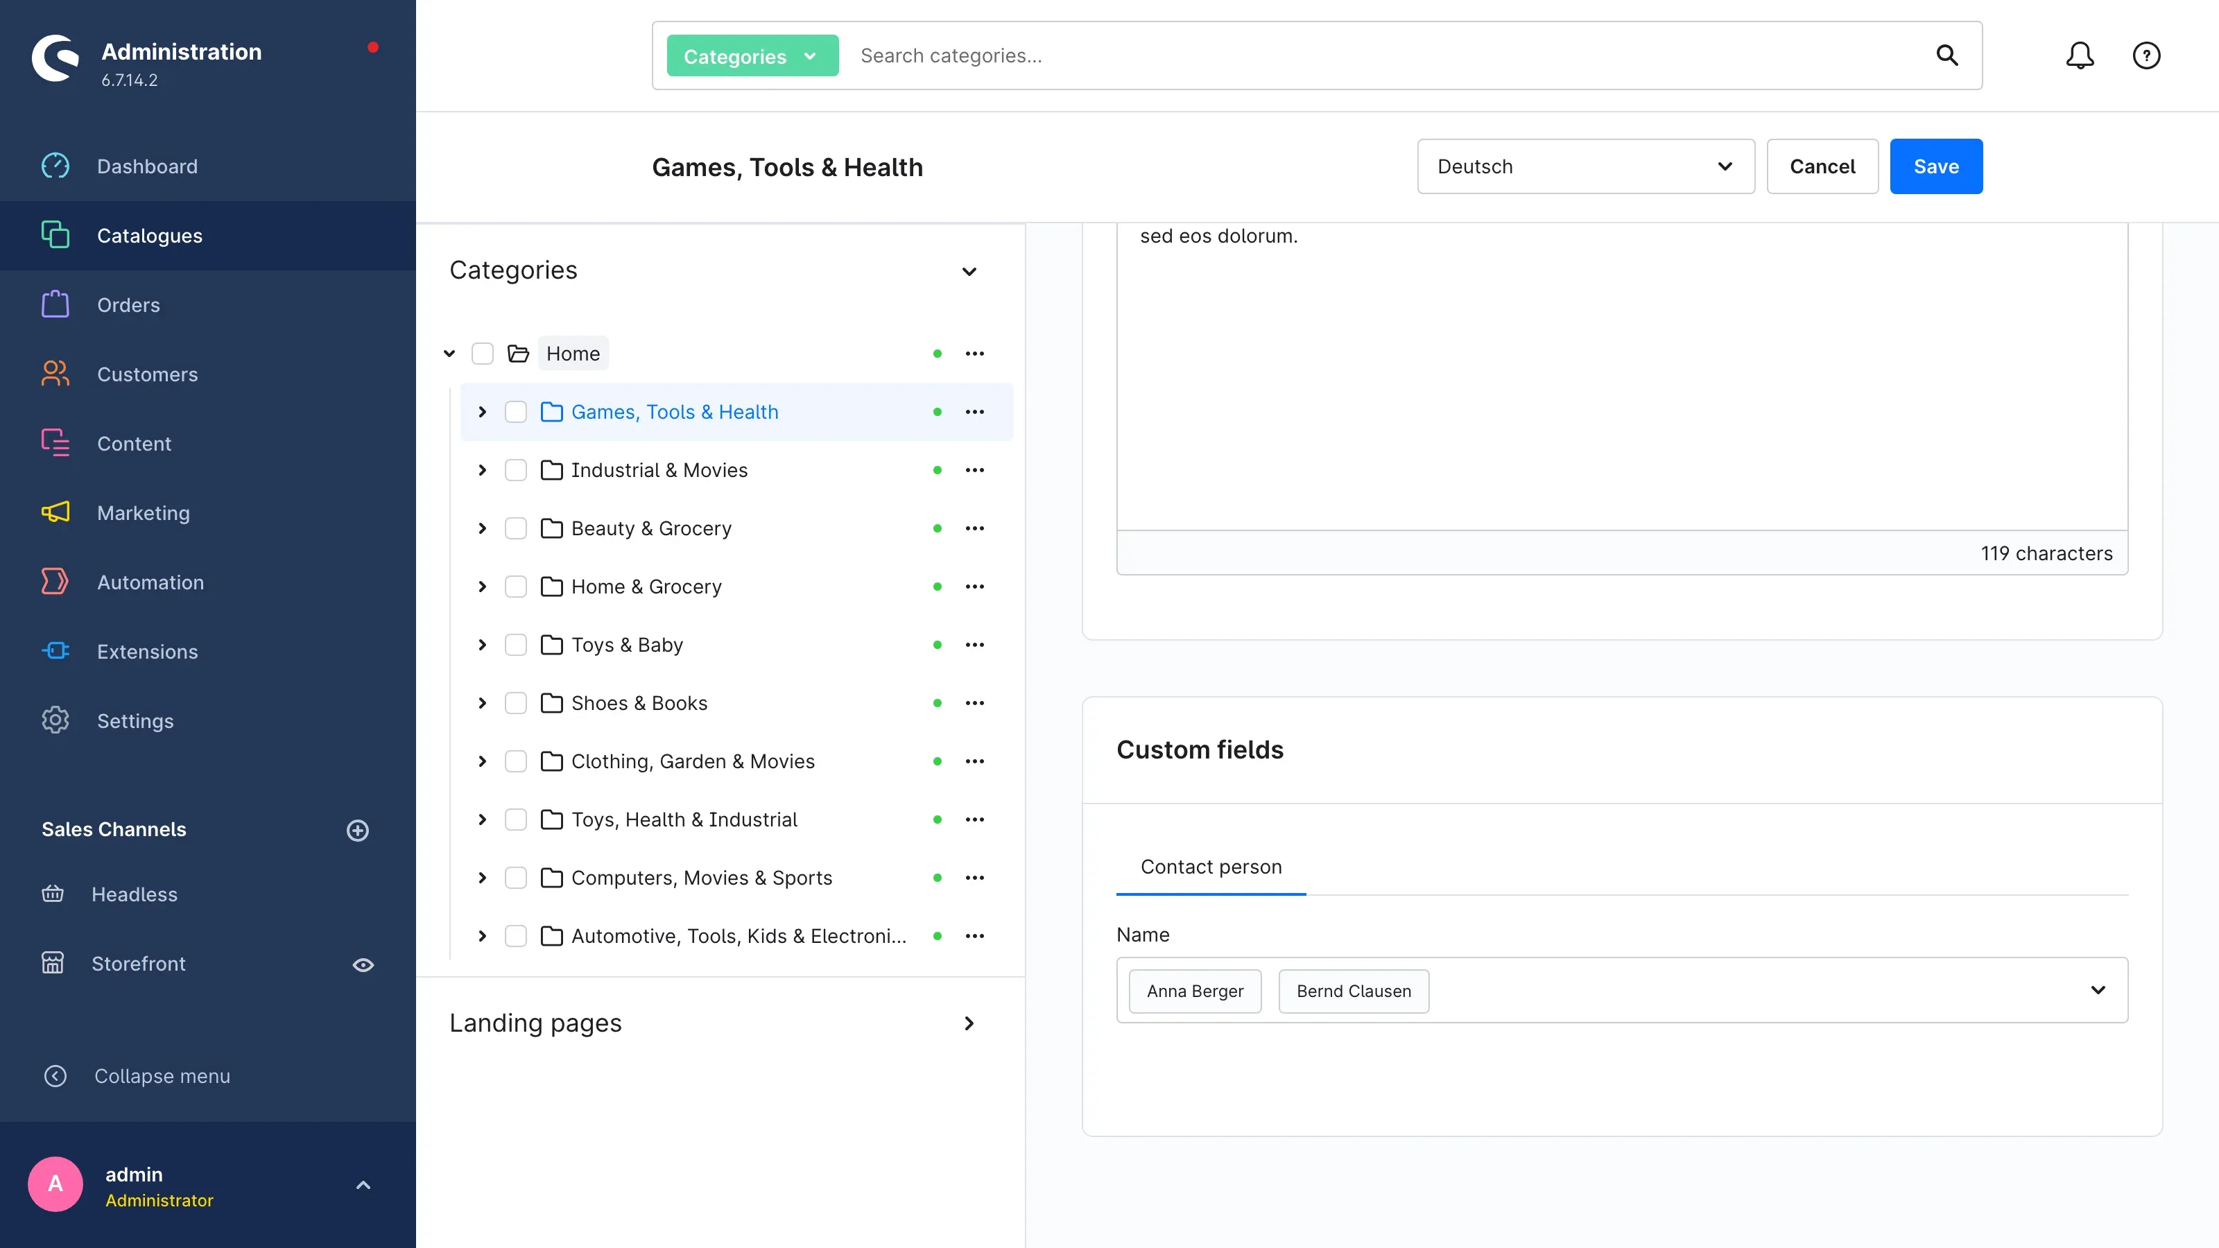This screenshot has height=1248, width=2219.
Task: Open the help question mark icon
Action: coord(2145,55)
